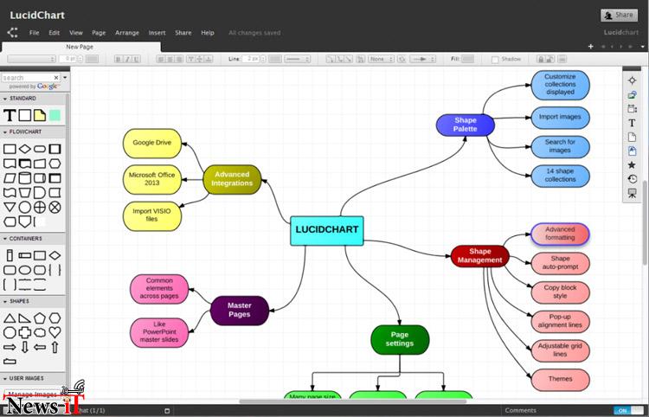Collapse the FLOWCHART shapes section
This screenshot has height=417, width=649.
pos(5,132)
